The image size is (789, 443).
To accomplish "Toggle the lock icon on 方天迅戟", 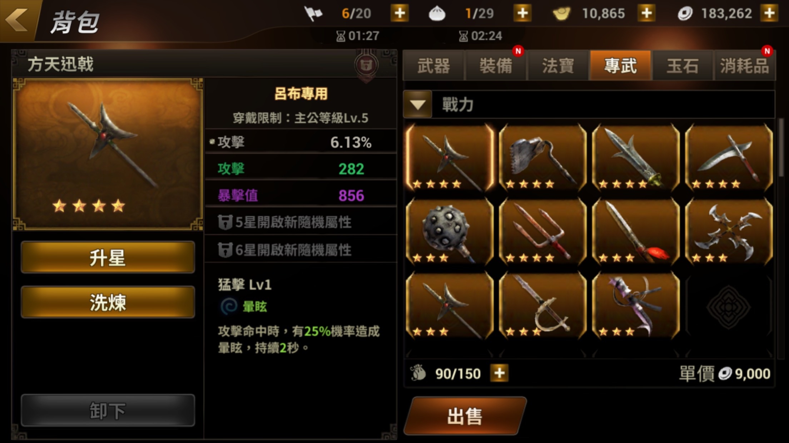I will [366, 65].
